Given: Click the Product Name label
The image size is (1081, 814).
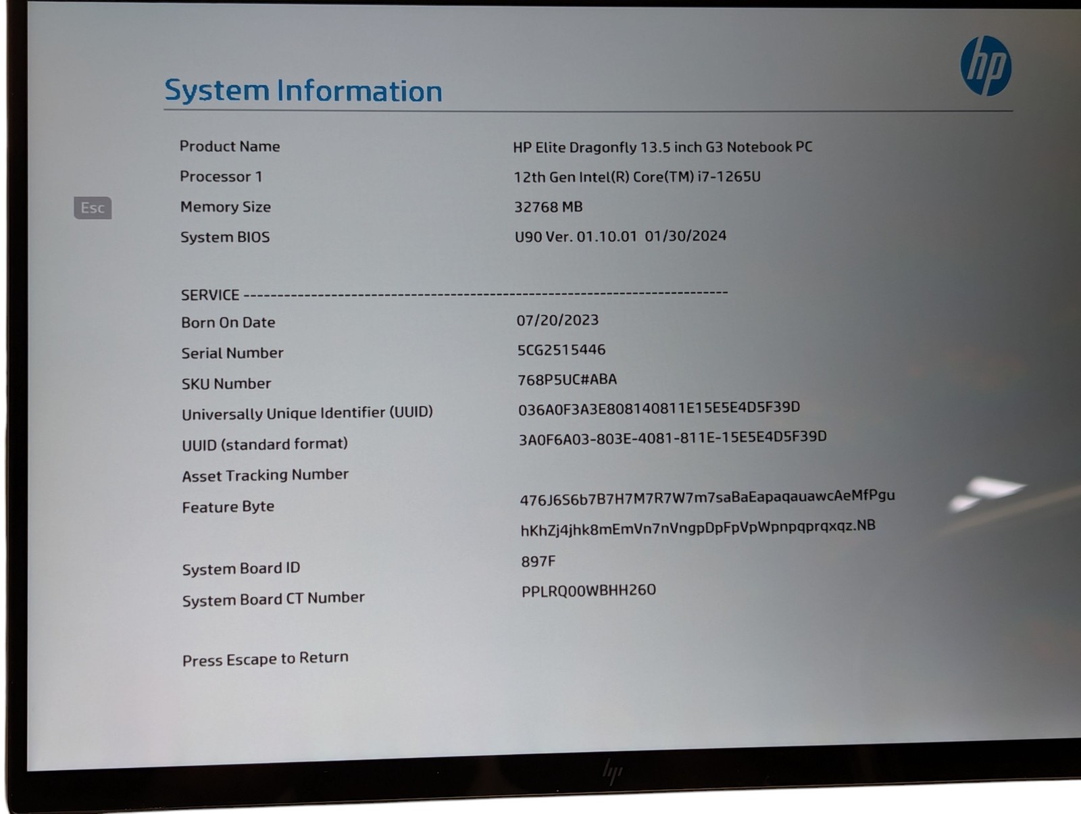Looking at the screenshot, I should click(230, 146).
